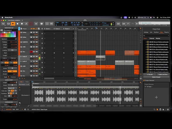Open the No Pages dropdown in Project Remotes
172x129 pixels.
(149, 87)
